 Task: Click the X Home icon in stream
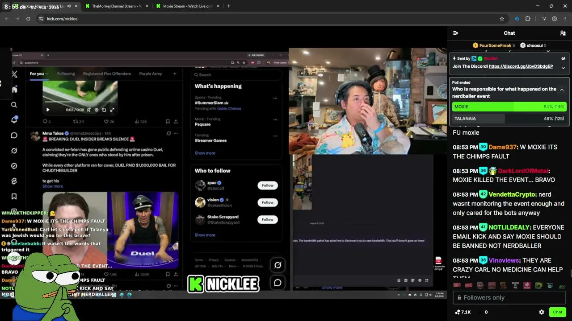click(14, 90)
